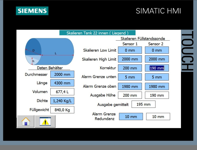Change the blue Alarm Grenze Redundanz field

[x=131, y=116]
